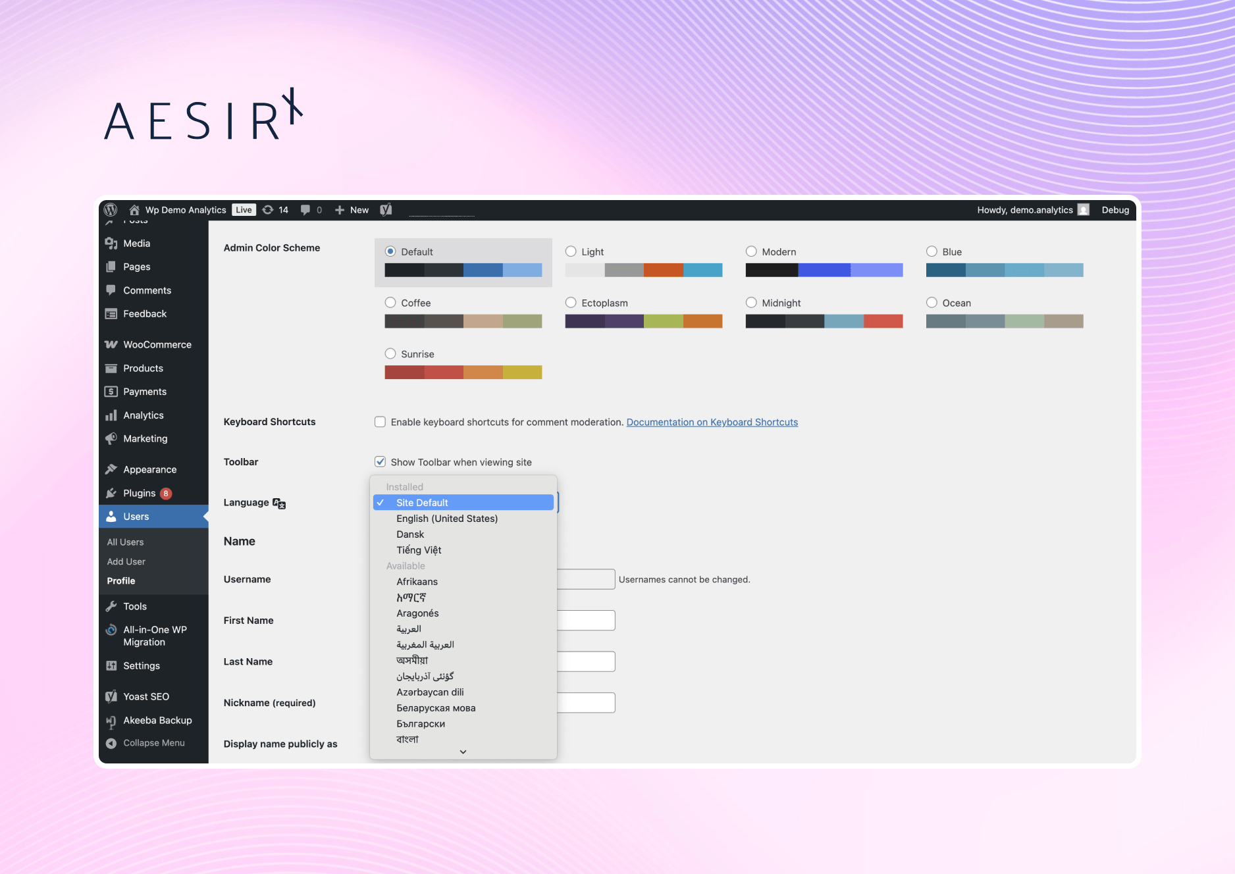Enable keyboard shortcuts for comment moderation
The image size is (1235, 874).
pyautogui.click(x=380, y=422)
